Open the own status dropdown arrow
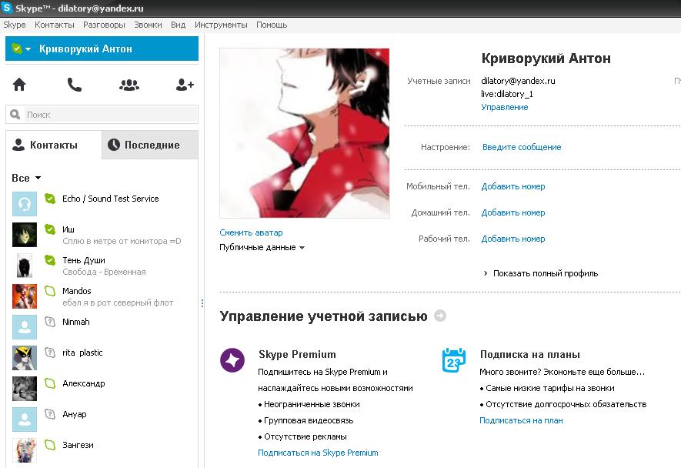Viewport: 681px width, 468px height. point(28,49)
